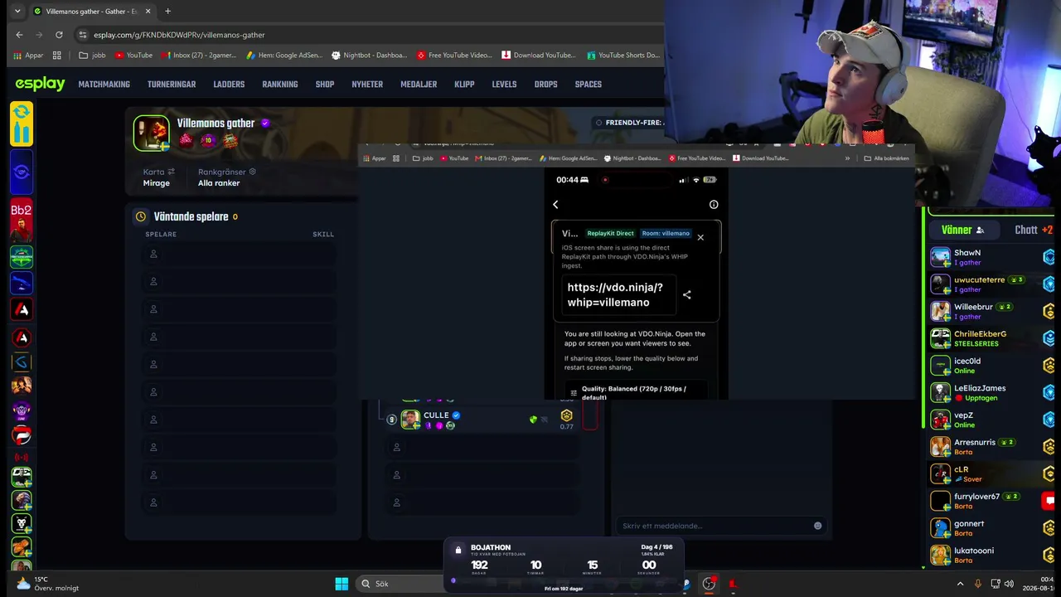Image resolution: width=1061 pixels, height=597 pixels.
Task: Open the Rankning page
Action: 280,85
